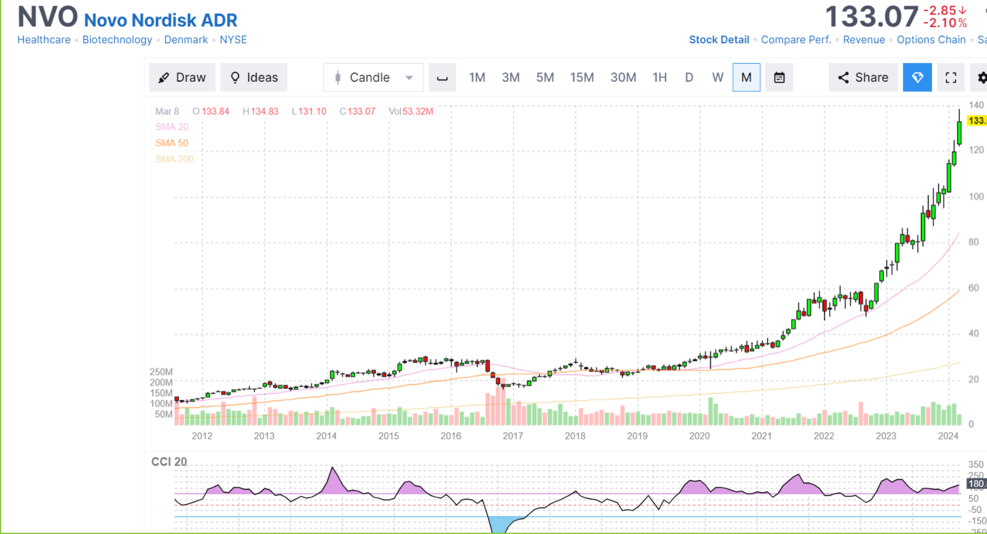Open the Candle chart type dropdown
Viewport: 987px width, 534px height.
tap(373, 78)
